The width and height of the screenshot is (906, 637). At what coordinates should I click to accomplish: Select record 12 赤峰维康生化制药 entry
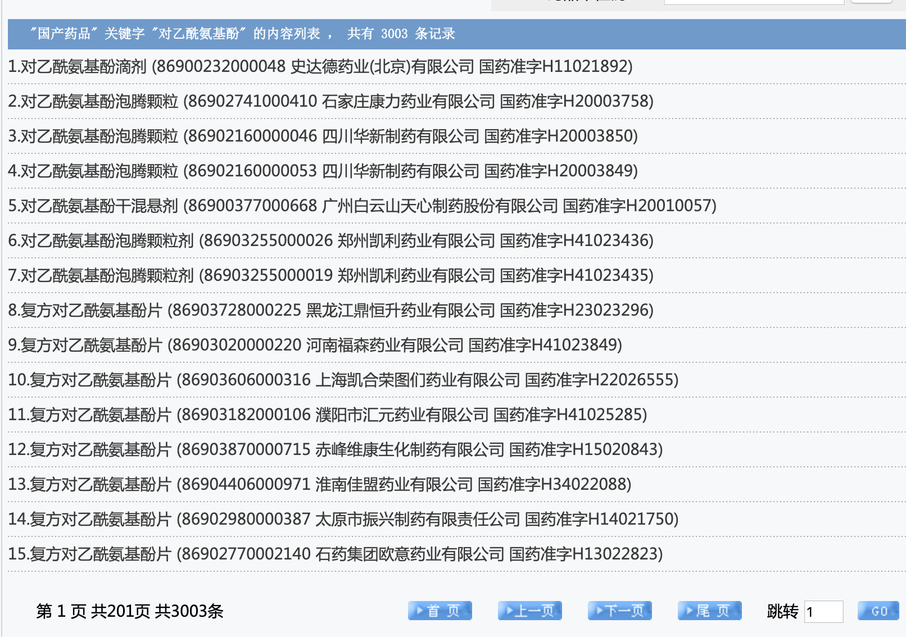(x=335, y=450)
